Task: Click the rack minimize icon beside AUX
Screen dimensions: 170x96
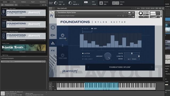Action: tap(163, 8)
